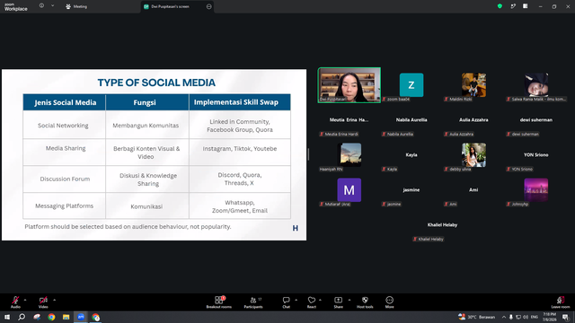Select Nabila Aurellia's participant tile
The width and height of the screenshot is (575, 323).
tap(411, 120)
